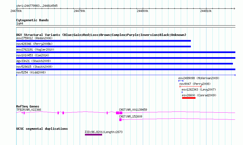This screenshot has width=243, height=145.
Task: Click the tiny esv1262343 (Levy2007) marker
Action: [182, 92]
